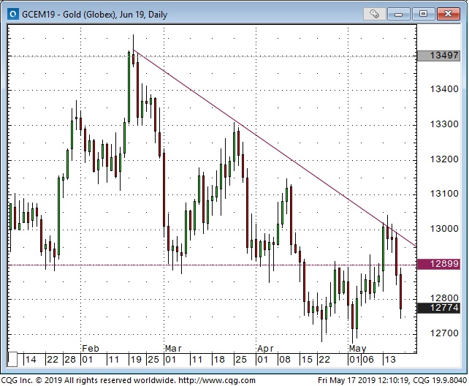The height and width of the screenshot is (386, 469).
Task: Select the descending purple trendline
Action: tap(274, 148)
